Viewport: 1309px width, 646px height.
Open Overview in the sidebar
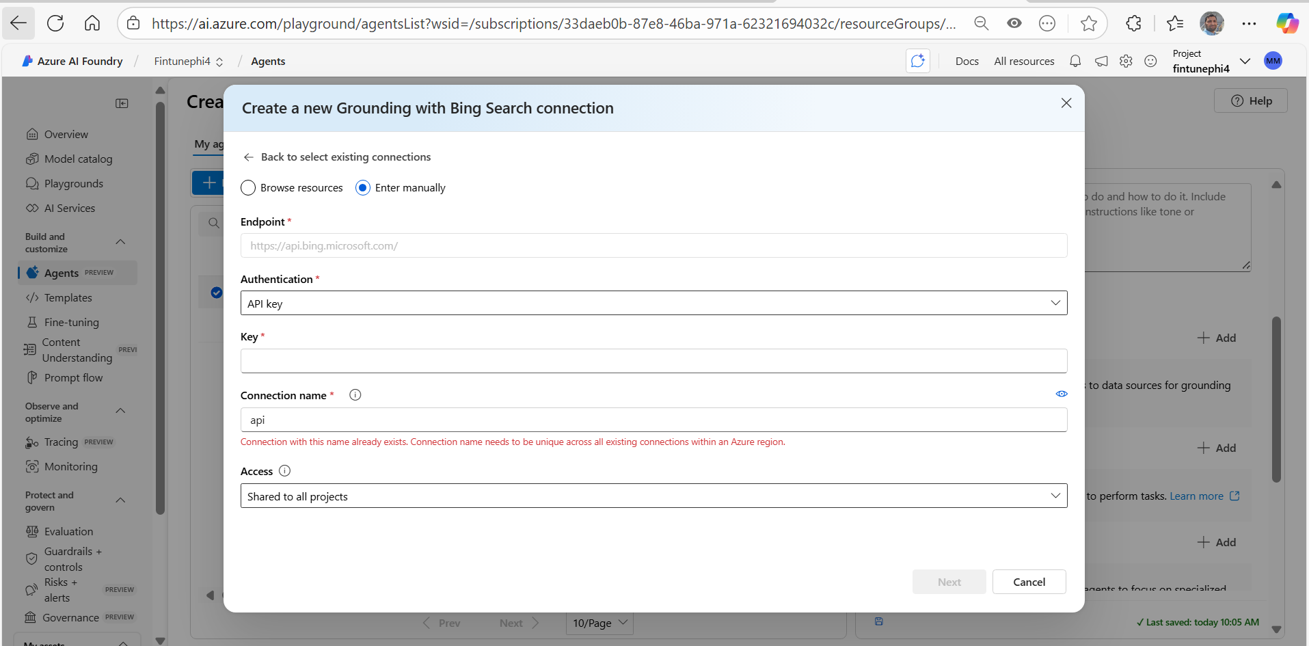(66, 134)
